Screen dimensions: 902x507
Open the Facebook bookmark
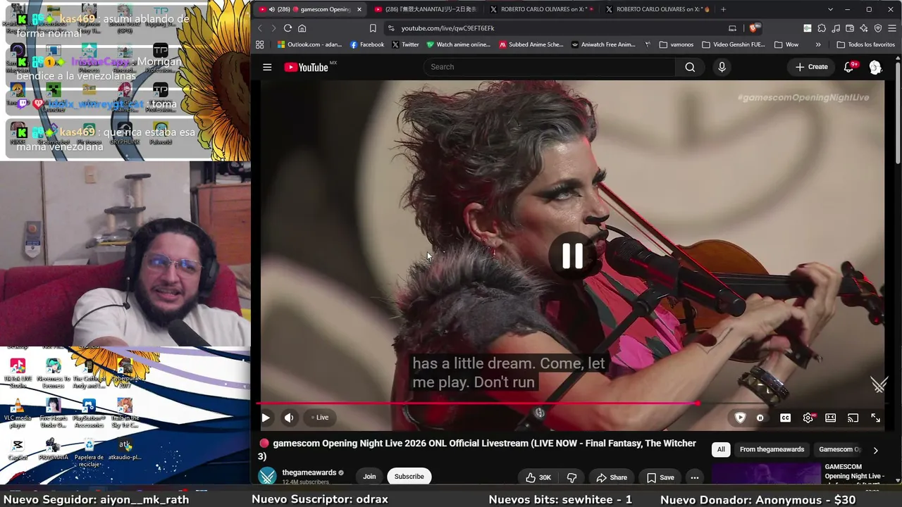[367, 44]
